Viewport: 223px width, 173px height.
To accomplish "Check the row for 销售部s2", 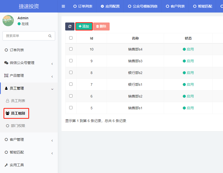I will [x=71, y=96].
